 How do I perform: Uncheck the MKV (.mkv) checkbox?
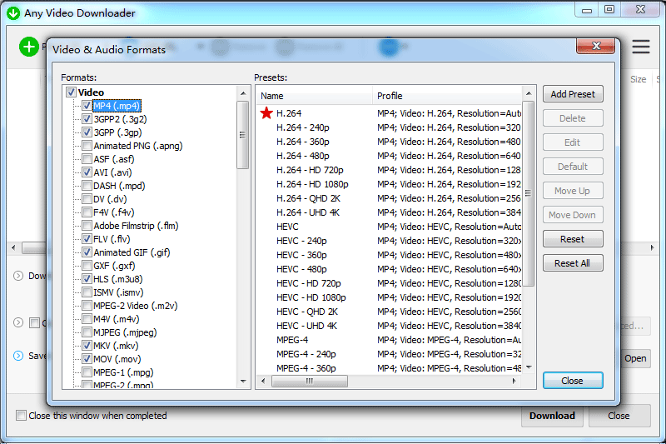(87, 346)
